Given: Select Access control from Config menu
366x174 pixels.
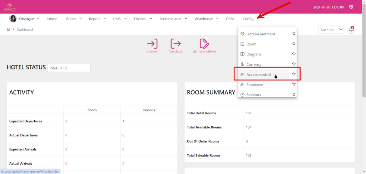Looking at the screenshot, I should coord(258,75).
